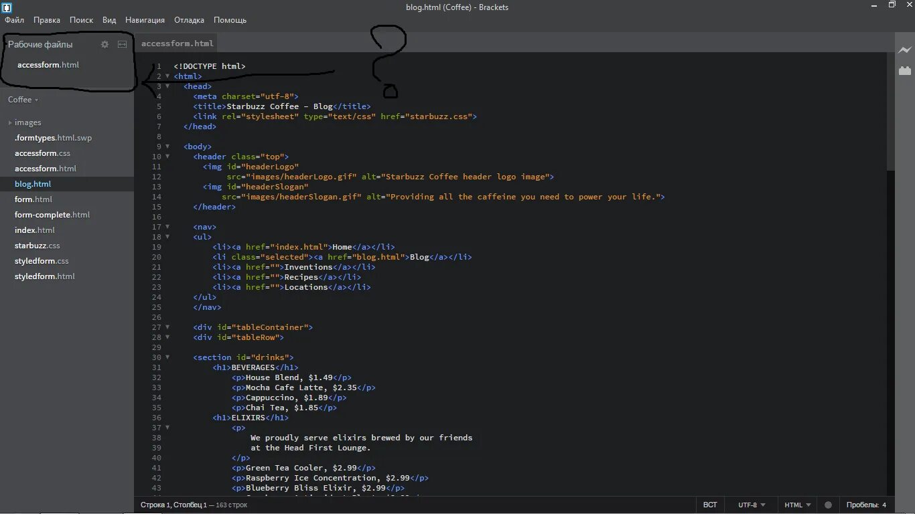Viewport: 915px width, 514px height.
Task: Click the Live Preview lightning icon
Action: click(905, 50)
